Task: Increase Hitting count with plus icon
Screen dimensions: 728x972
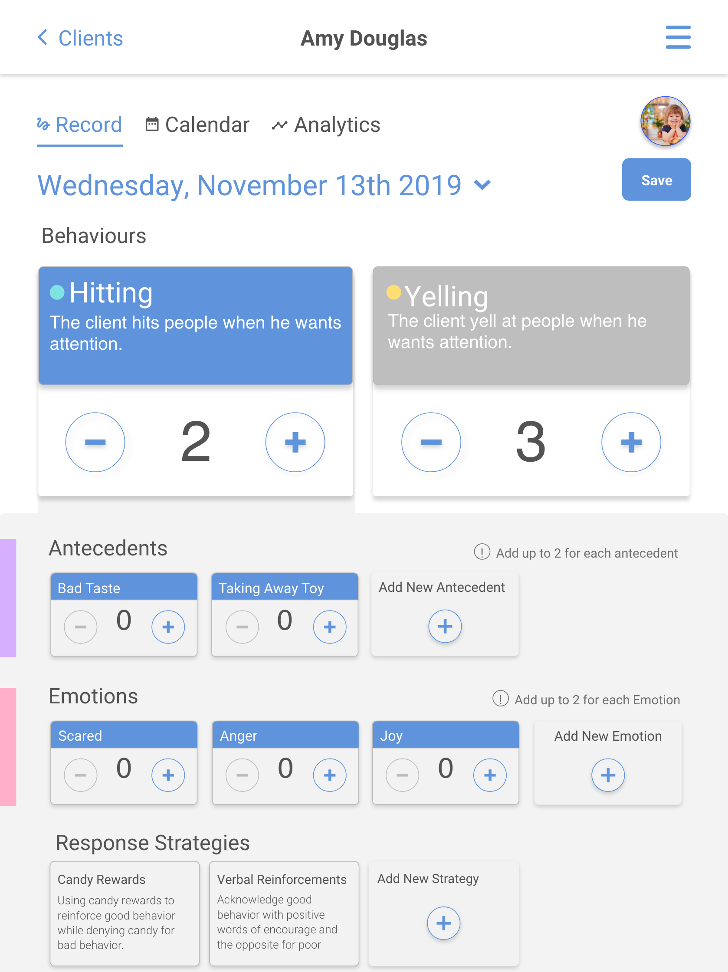Action: tap(295, 442)
